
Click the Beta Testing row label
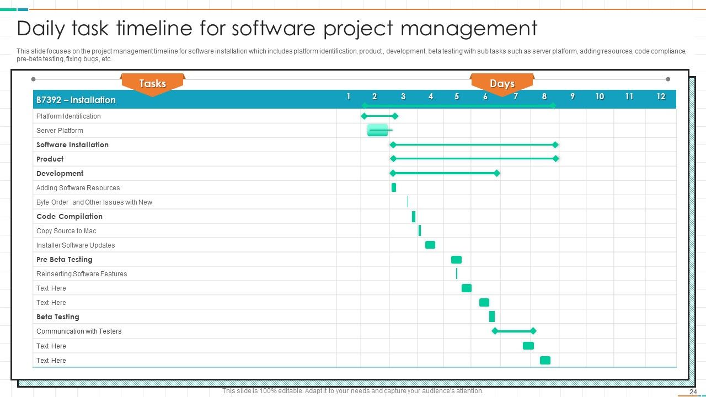[x=57, y=316]
